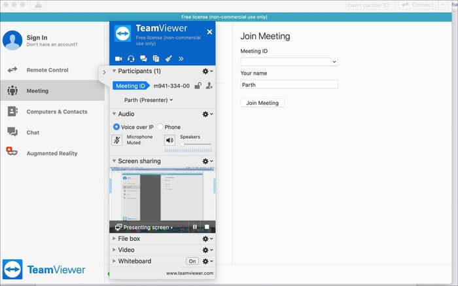Open Whiteboard settings gear
The width and height of the screenshot is (458, 286).
click(x=207, y=261)
